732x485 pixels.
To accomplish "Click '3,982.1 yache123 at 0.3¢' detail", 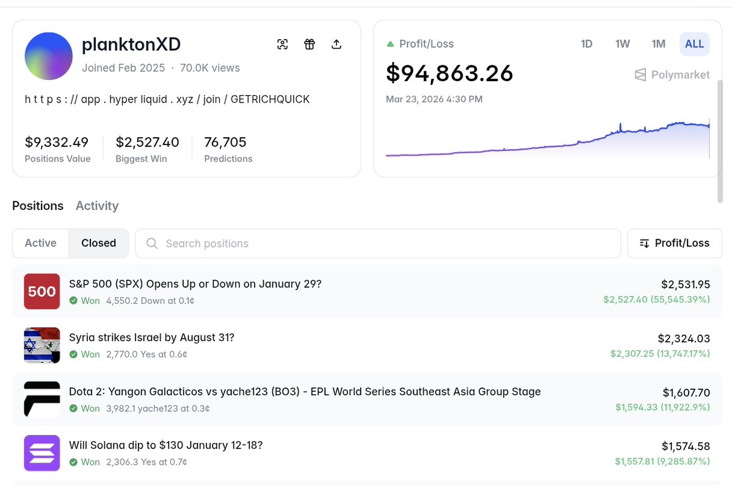I will tap(158, 409).
